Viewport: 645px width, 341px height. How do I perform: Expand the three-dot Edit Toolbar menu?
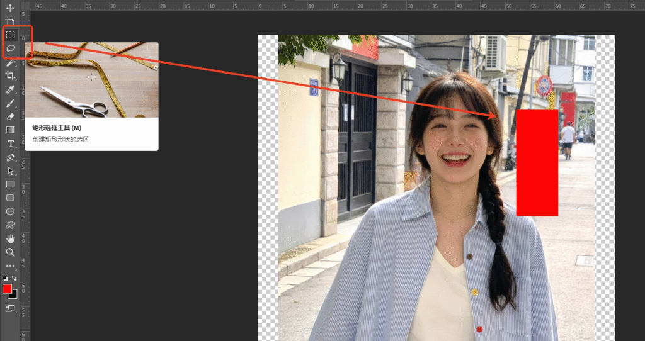point(10,266)
